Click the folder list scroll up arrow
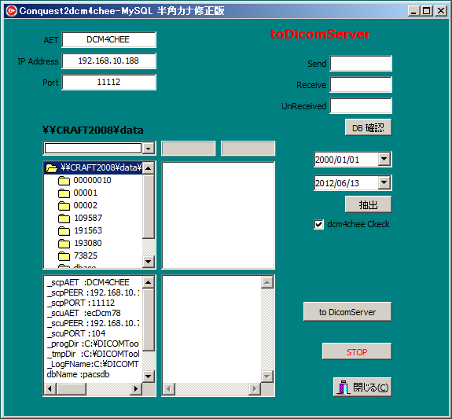Screen dimensions: 452x419 149,168
